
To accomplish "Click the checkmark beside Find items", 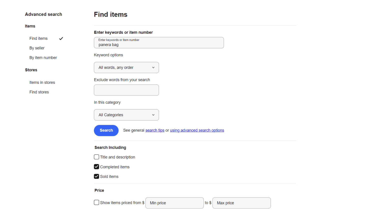I will [x=61, y=38].
